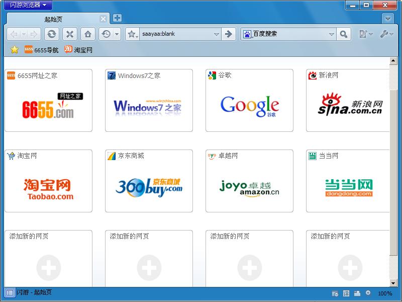This screenshot has width=402, height=302.
Task: Click the 新浪网 tile eye favicon
Action: [313, 75]
